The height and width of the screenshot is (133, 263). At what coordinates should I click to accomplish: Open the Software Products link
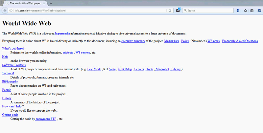(14, 65)
